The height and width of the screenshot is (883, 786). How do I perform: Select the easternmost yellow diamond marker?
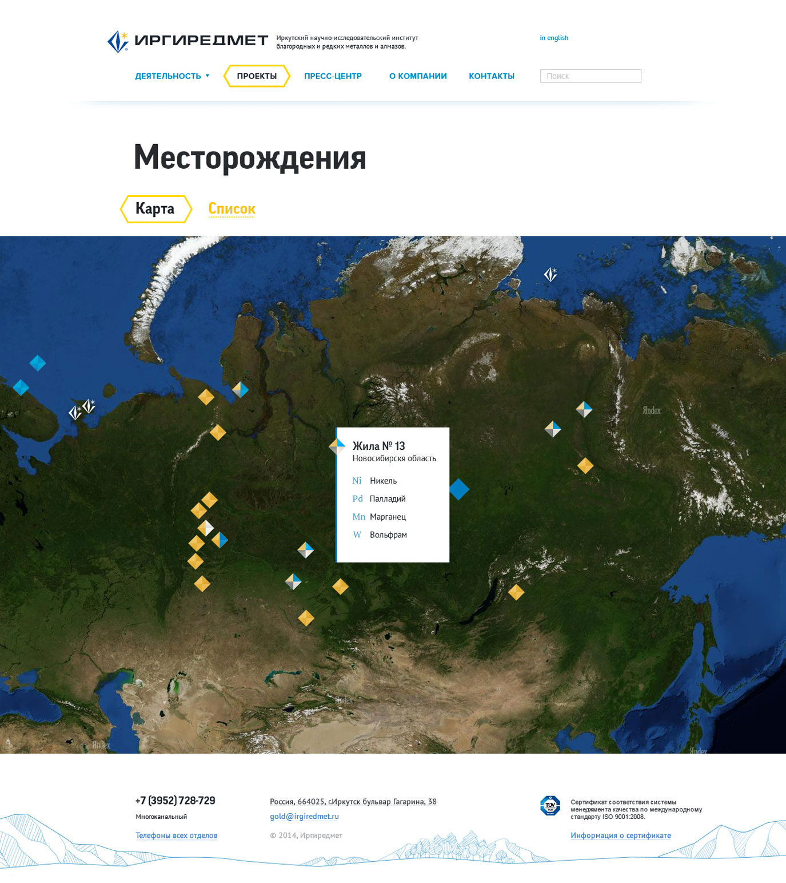[585, 465]
